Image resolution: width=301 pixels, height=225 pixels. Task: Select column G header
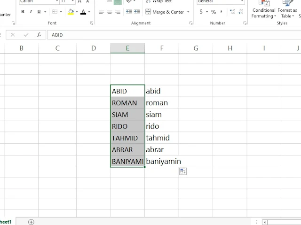click(x=196, y=48)
